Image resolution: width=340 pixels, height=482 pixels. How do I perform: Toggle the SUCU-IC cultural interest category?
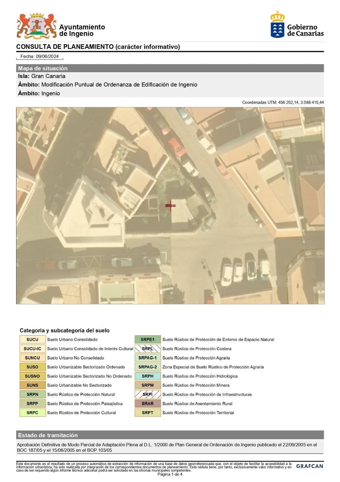[x=33, y=349]
